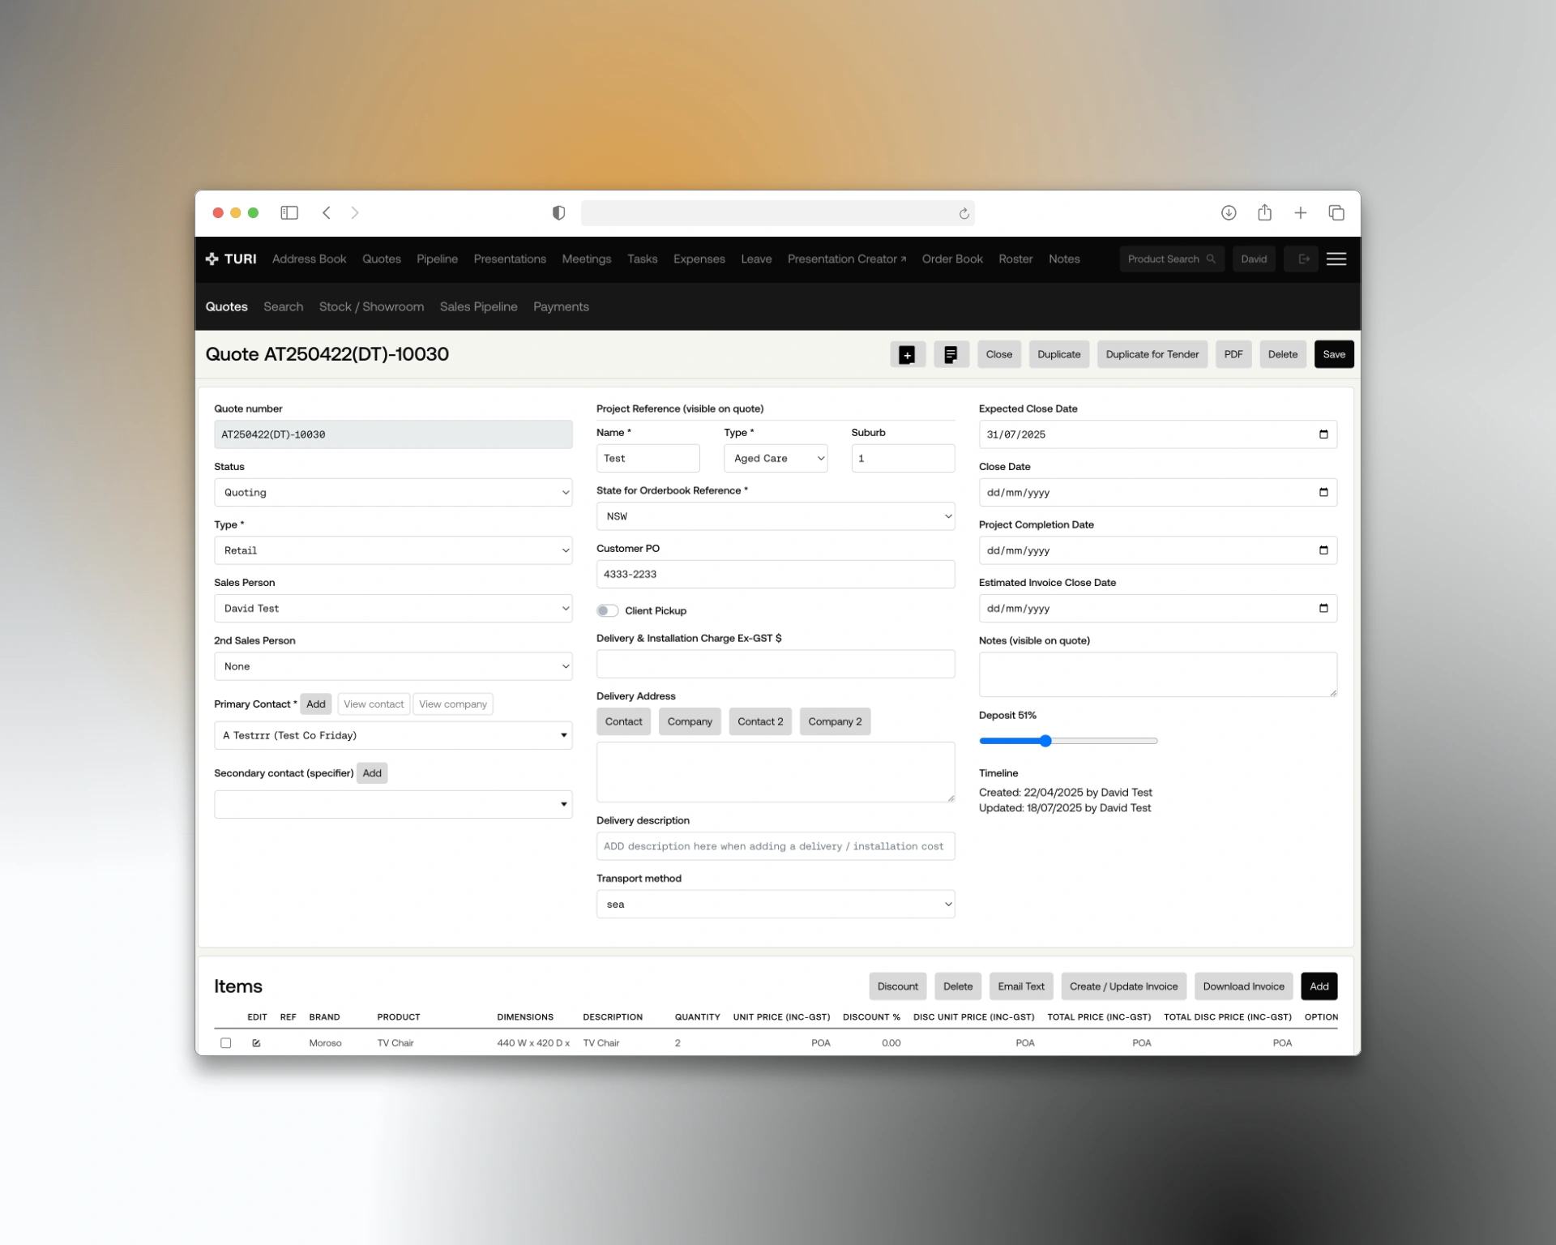This screenshot has width=1556, height=1245.
Task: Open the add new quote icon
Action: 908,354
